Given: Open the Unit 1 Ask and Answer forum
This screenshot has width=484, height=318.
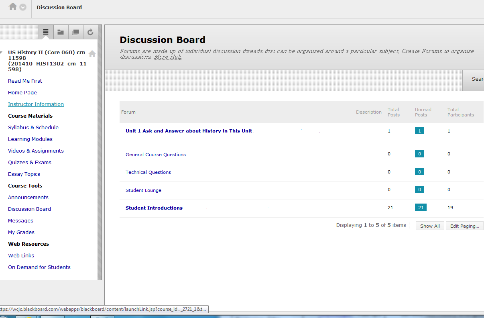Looking at the screenshot, I should (x=189, y=131).
